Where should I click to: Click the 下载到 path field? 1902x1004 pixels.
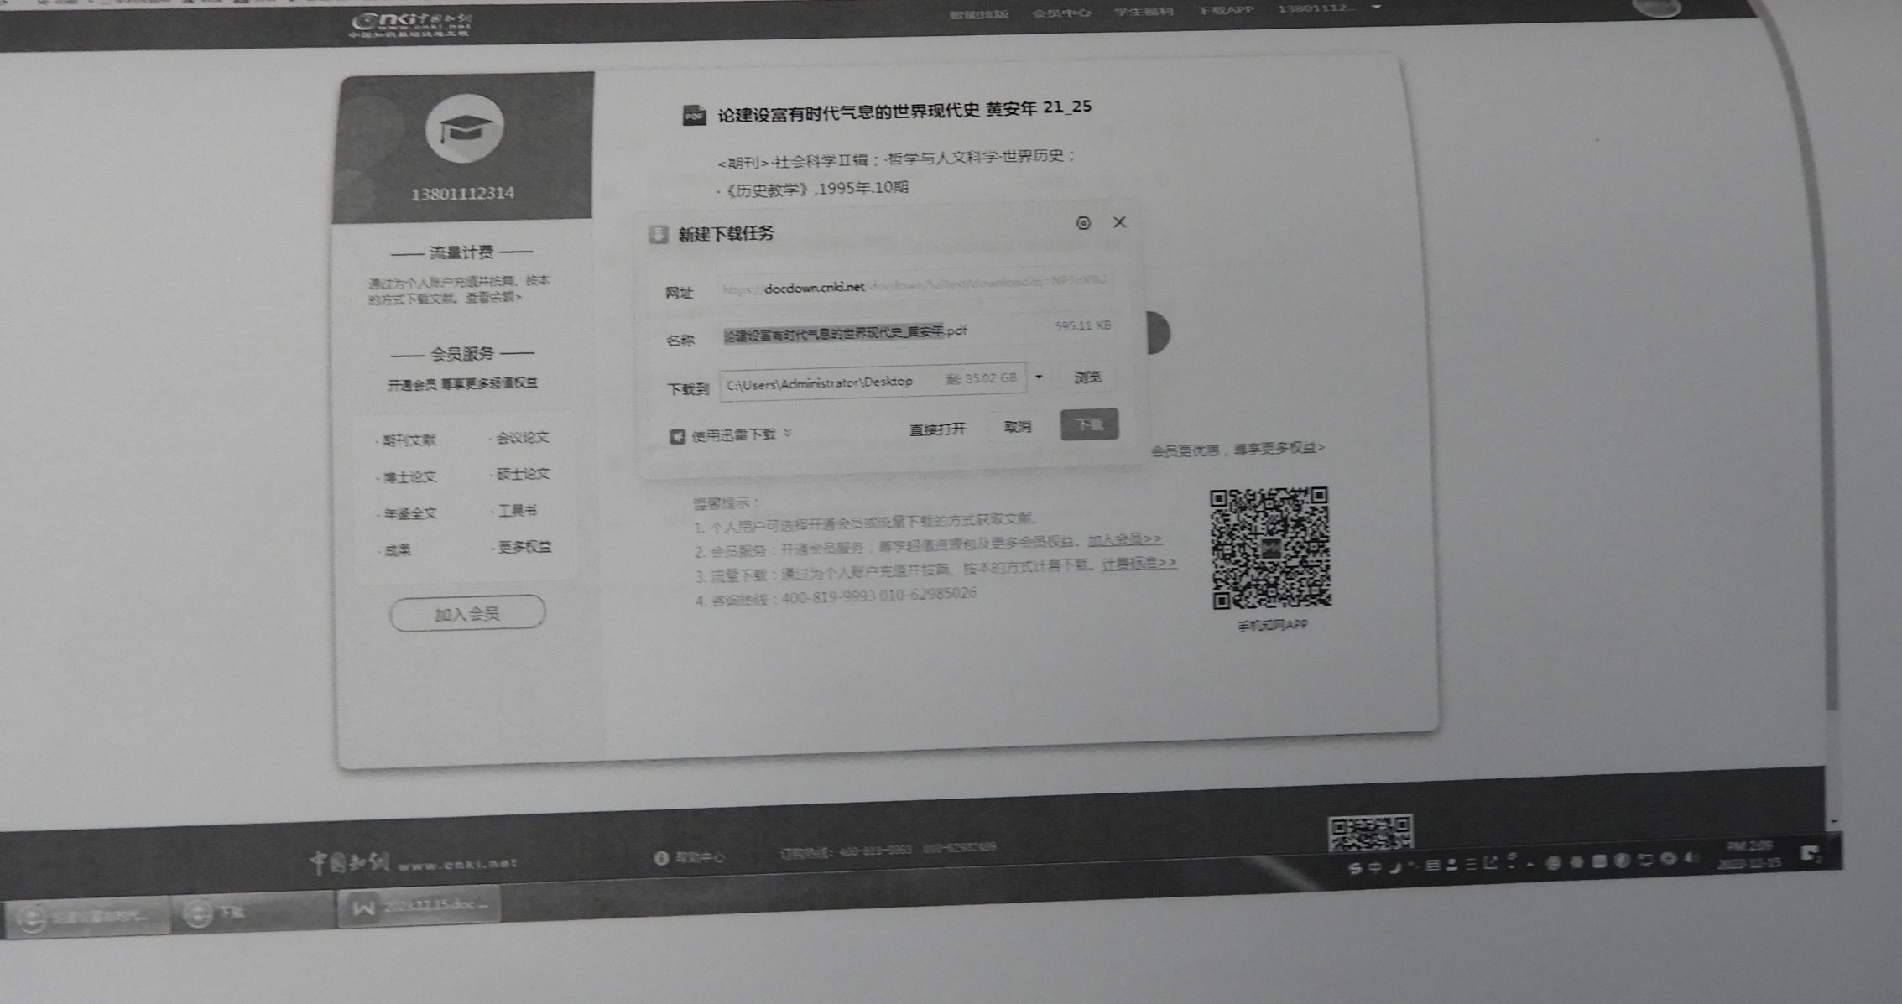click(x=873, y=382)
